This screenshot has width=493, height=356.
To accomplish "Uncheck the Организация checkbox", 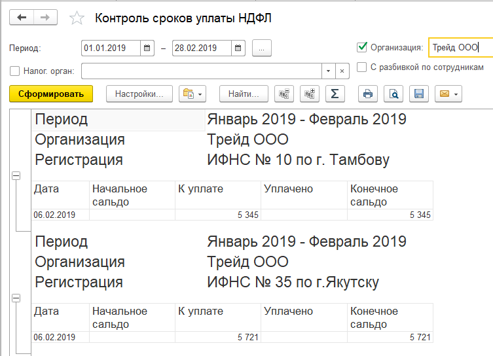I will point(361,47).
